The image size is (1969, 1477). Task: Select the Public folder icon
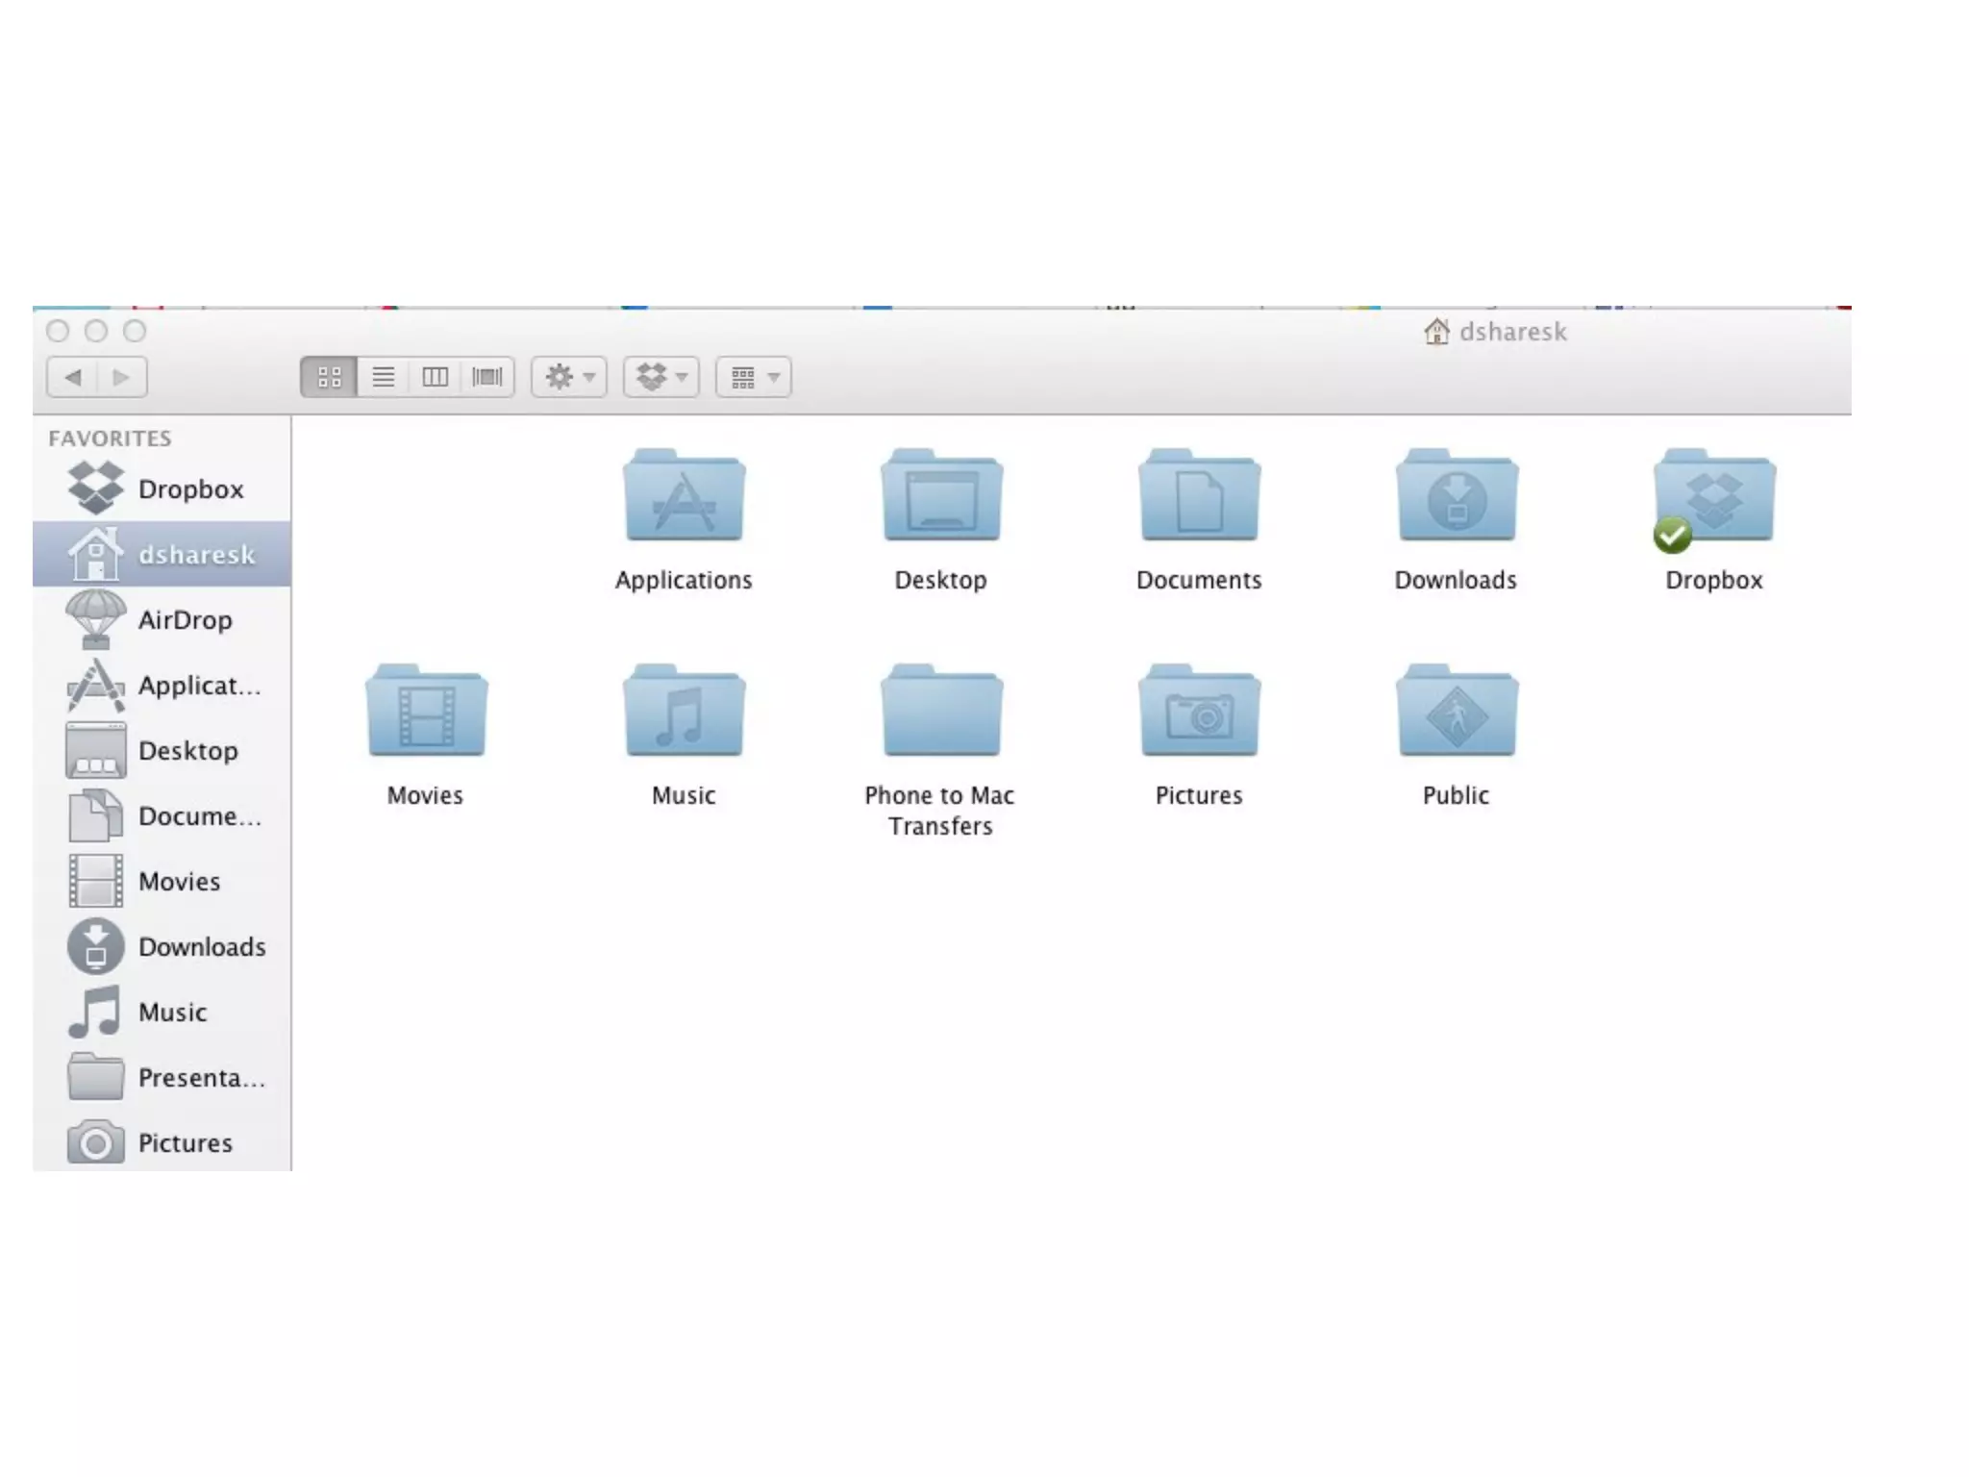[x=1457, y=713]
